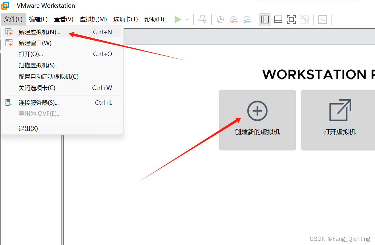The image size is (375, 245).
Task: Open the 虚拟机(M) menu
Action: [93, 19]
